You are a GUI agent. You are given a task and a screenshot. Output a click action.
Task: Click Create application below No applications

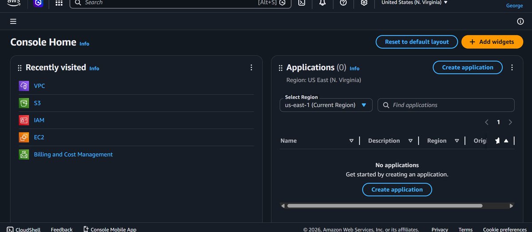click(397, 189)
